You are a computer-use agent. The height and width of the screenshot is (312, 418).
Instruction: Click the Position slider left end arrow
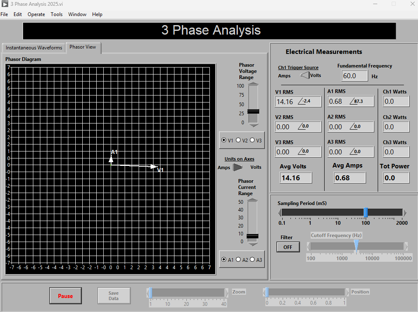[265, 292]
